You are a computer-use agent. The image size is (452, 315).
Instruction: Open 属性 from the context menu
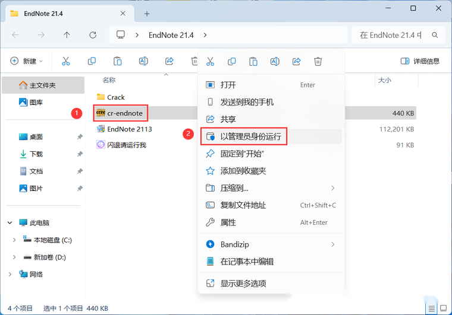pyautogui.click(x=271, y=222)
